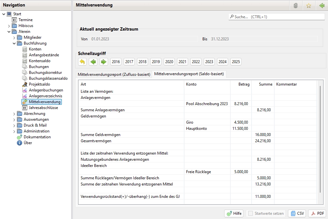Click the green back arrow in header

pos(321,6)
